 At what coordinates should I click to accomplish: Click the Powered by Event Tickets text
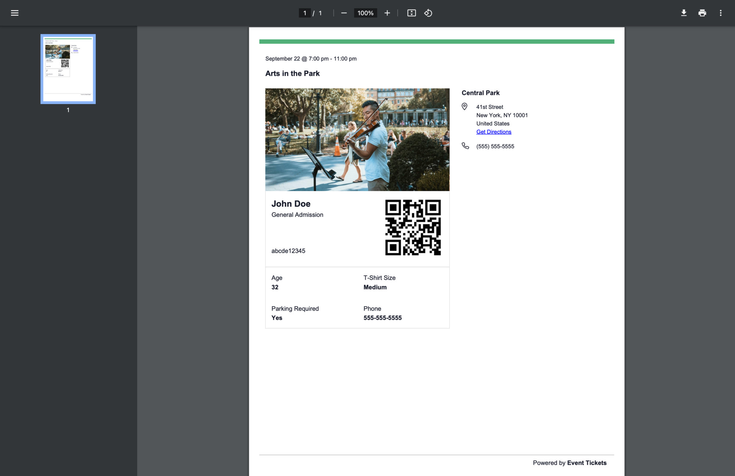(x=570, y=463)
